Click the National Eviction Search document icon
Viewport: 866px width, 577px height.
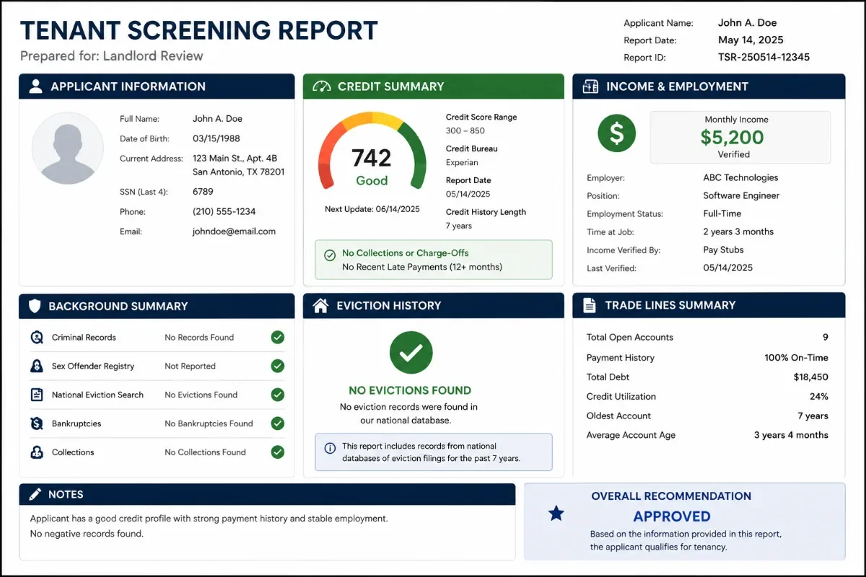(37, 395)
